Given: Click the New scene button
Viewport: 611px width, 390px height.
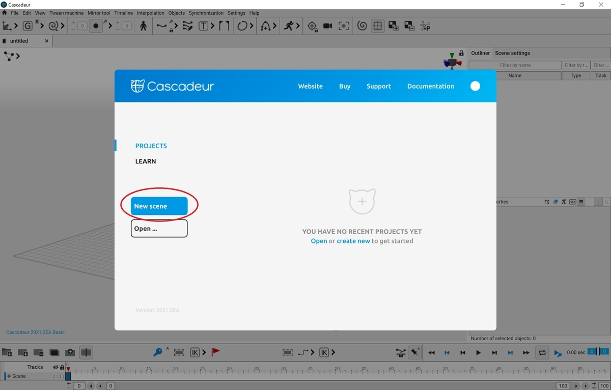Looking at the screenshot, I should (159, 206).
